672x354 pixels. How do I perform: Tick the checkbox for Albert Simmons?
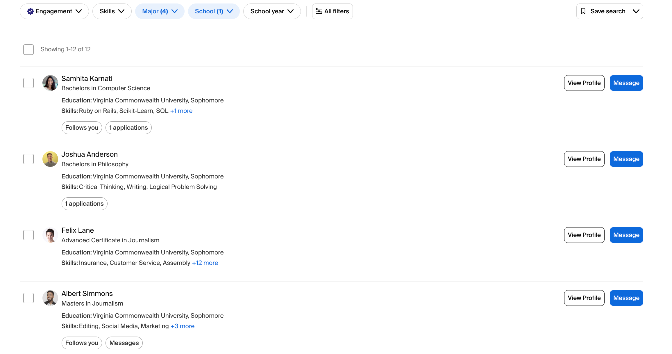coord(28,298)
